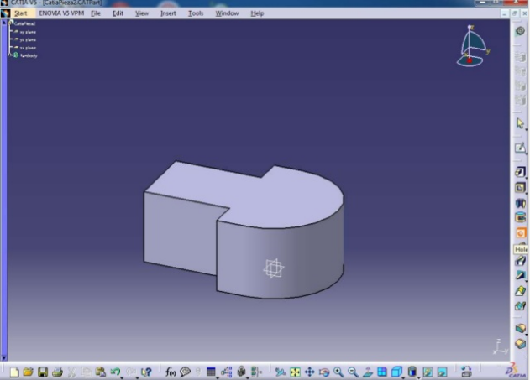Open the Help menu
The width and height of the screenshot is (530, 380).
[x=257, y=13]
